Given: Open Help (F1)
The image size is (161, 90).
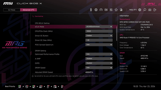Looking at the screenshot, I should tap(133, 10).
